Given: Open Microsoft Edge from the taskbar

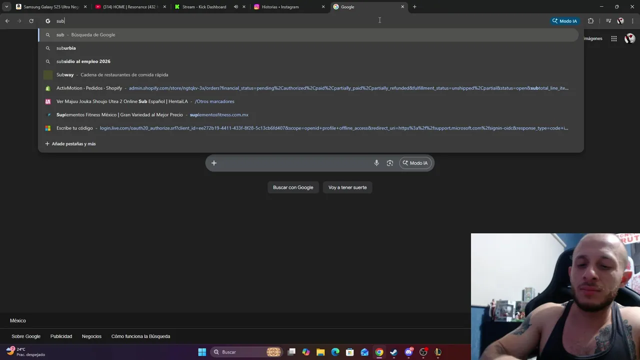Looking at the screenshot, I should click(335, 352).
